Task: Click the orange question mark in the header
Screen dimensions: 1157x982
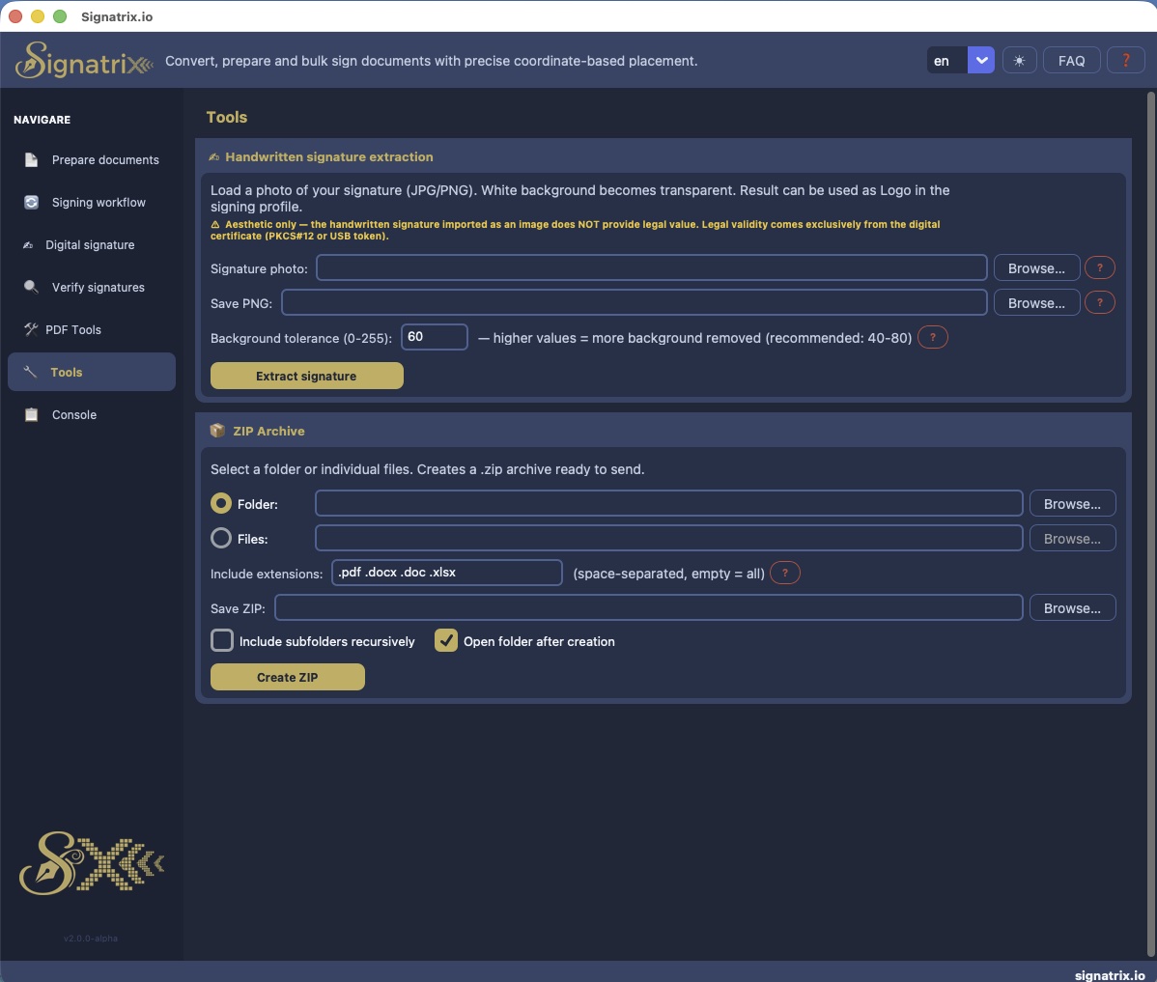Action: [1126, 60]
